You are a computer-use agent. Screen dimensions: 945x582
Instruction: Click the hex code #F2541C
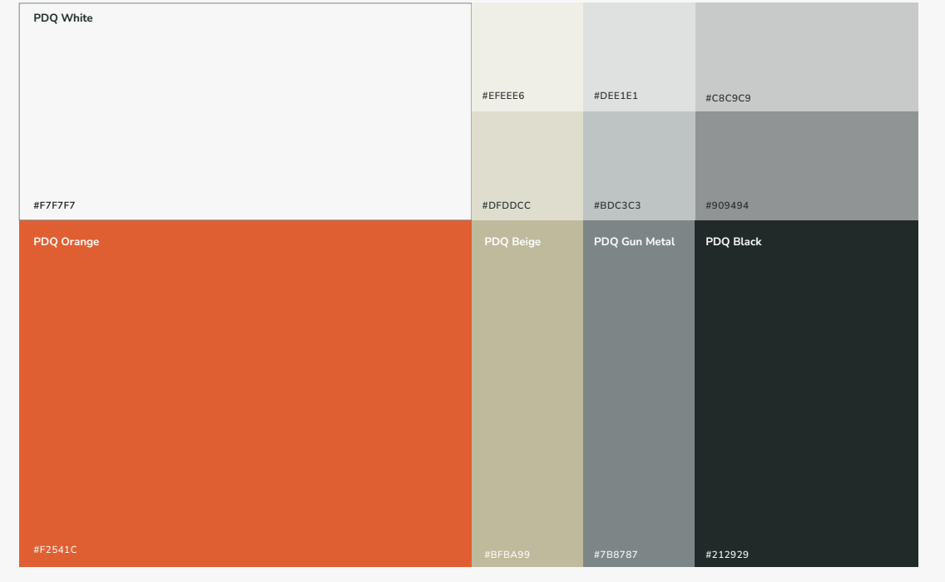[x=55, y=550]
